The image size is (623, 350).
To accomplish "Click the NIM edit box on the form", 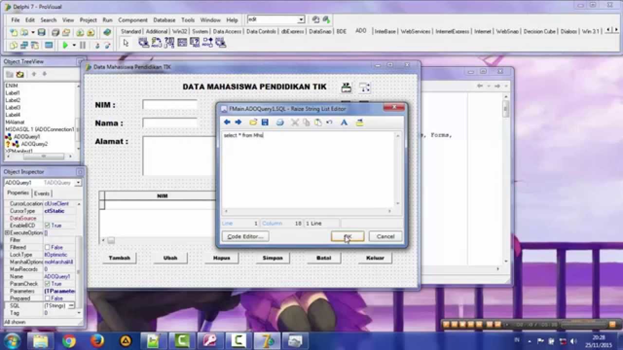I will [170, 105].
